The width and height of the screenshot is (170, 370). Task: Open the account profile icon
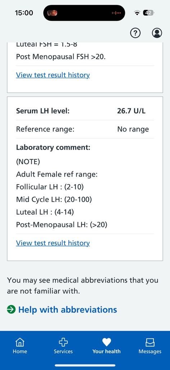coord(157,33)
